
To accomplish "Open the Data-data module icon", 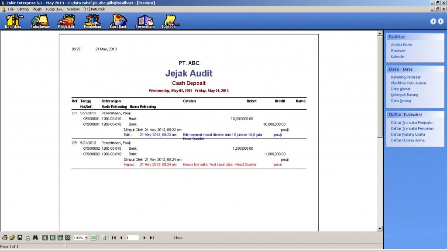I will 13,21.
